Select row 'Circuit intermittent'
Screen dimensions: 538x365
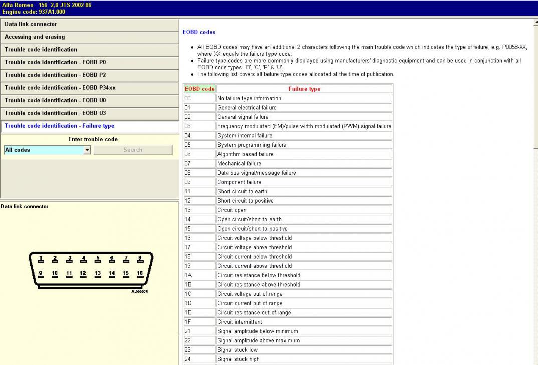click(x=288, y=322)
